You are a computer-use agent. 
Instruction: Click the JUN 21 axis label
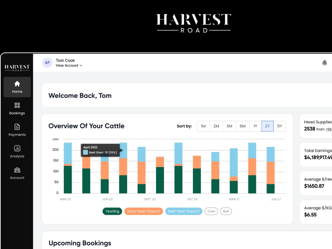click(276, 199)
